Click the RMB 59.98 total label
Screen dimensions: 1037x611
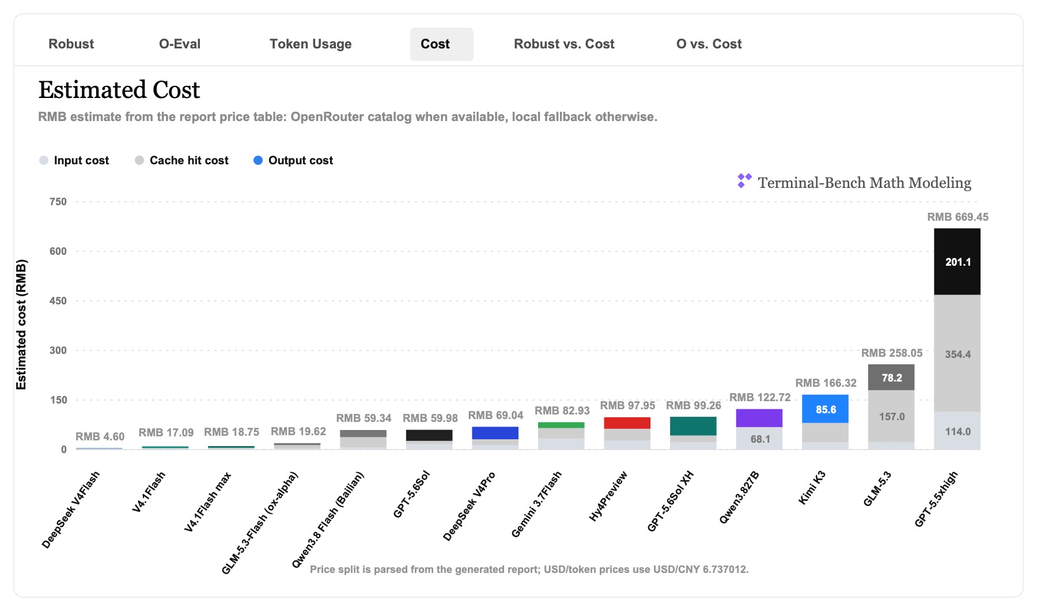(430, 418)
